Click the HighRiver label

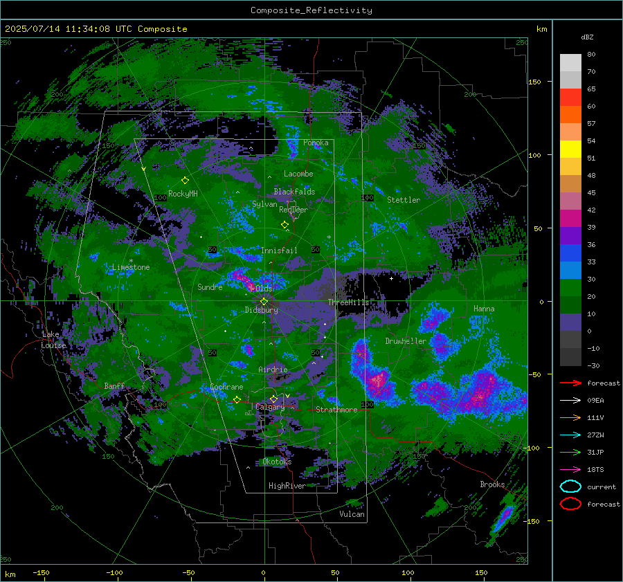click(287, 486)
